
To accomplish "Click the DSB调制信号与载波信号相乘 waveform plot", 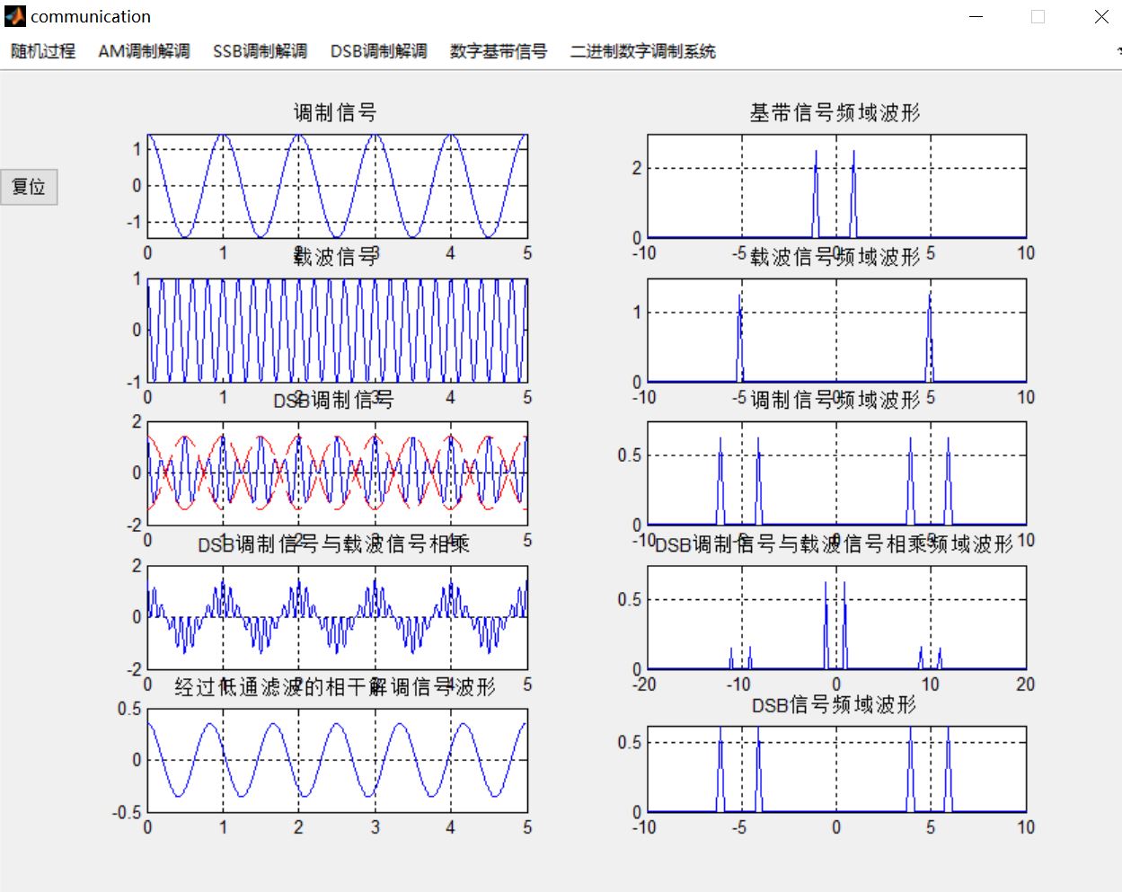I will coord(337,617).
